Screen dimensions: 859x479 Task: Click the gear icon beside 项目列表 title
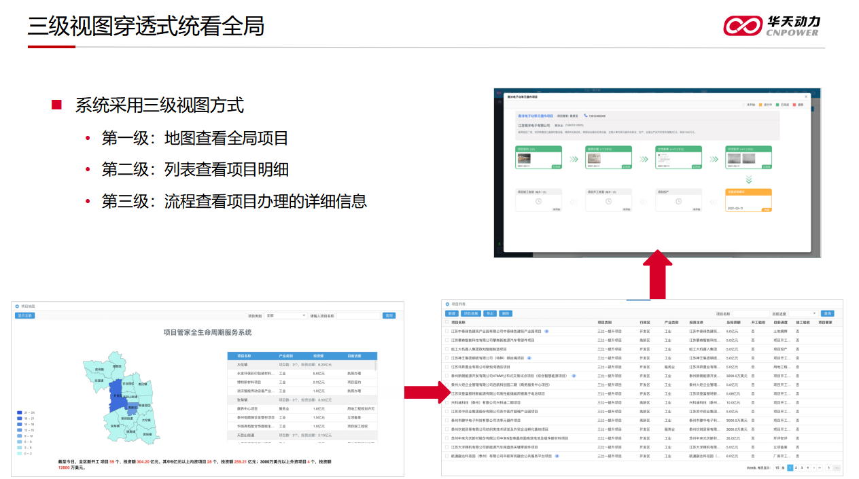tap(447, 304)
